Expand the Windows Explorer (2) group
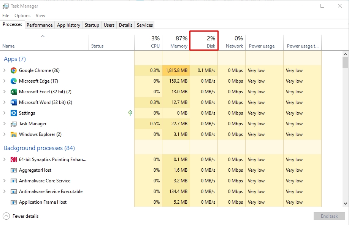The width and height of the screenshot is (349, 225). tap(5, 134)
